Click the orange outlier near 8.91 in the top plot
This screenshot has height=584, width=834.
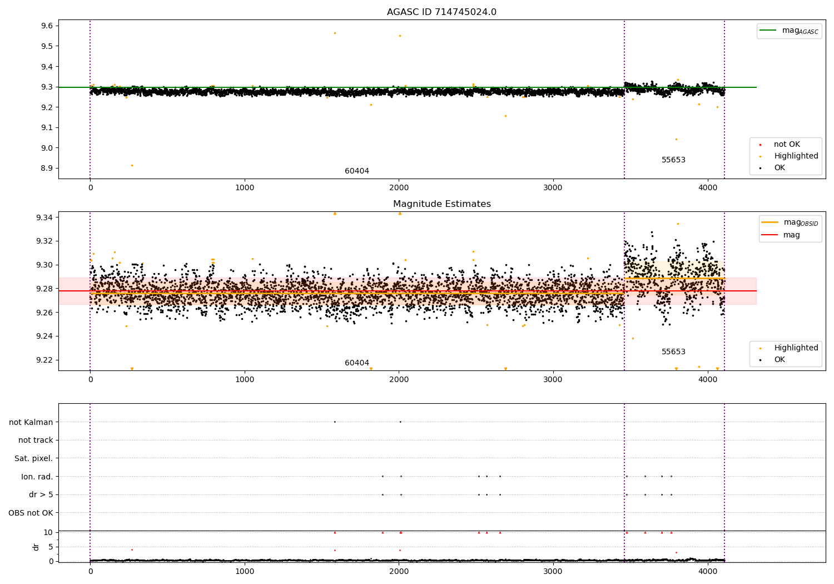click(132, 165)
